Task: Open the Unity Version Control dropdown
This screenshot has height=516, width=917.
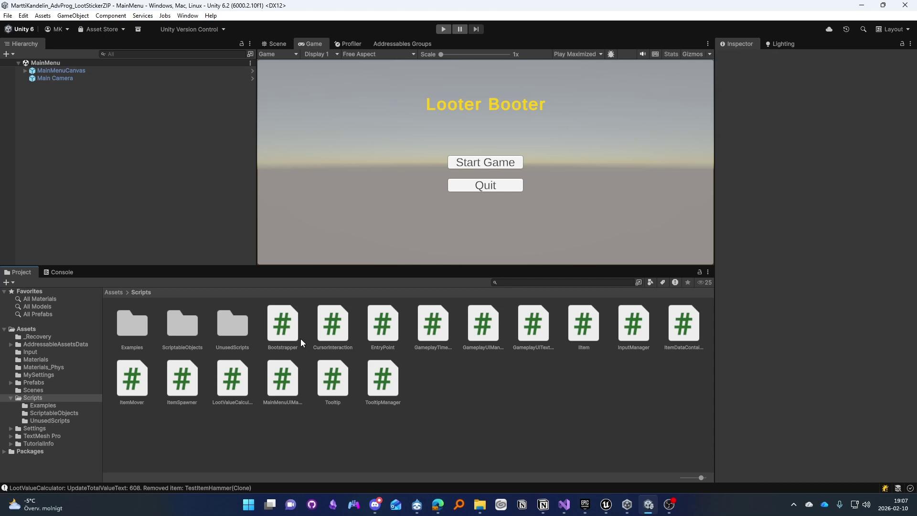Action: (x=192, y=29)
